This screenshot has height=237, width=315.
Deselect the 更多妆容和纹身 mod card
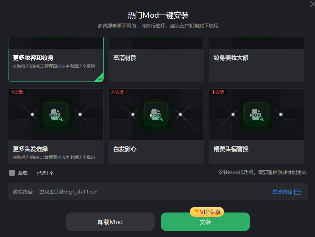coord(56,59)
